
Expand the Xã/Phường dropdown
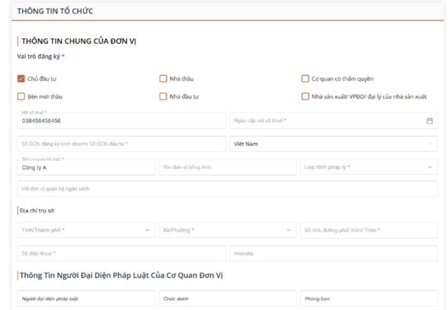point(228,230)
